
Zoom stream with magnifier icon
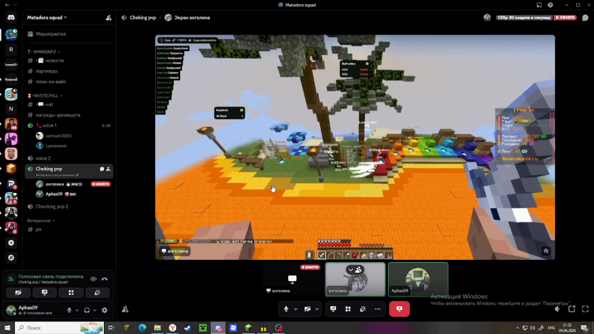point(546,251)
